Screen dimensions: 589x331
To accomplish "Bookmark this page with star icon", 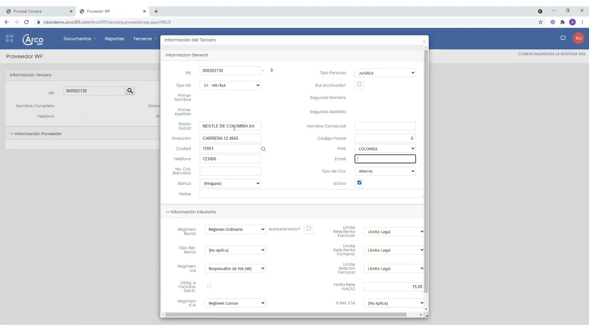I will point(540,22).
